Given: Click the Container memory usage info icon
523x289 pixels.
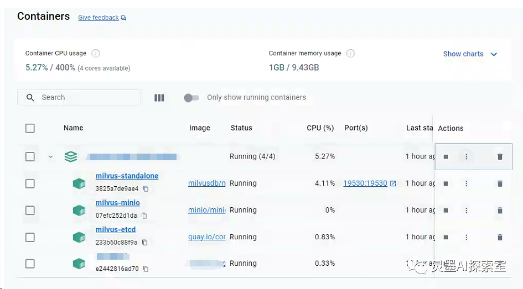Looking at the screenshot, I should tap(350, 53).
